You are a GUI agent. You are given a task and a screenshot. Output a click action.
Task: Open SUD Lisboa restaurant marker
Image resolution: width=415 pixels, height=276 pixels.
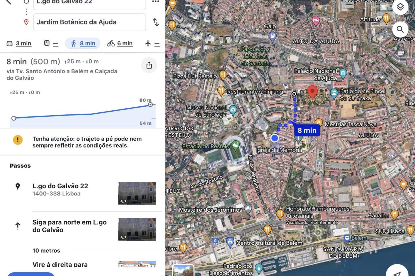[410, 230]
